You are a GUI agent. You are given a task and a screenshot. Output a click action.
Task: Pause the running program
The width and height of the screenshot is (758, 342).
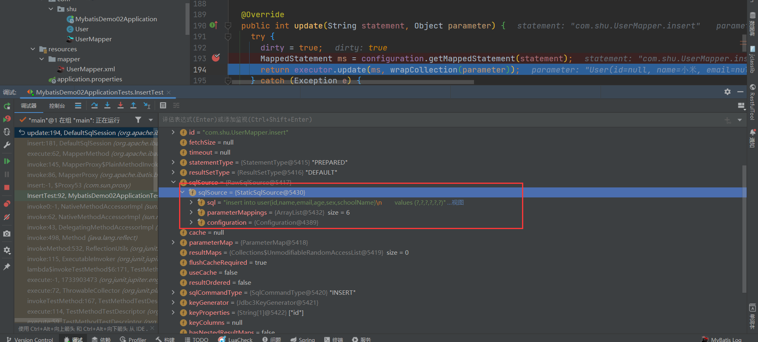pos(7,174)
